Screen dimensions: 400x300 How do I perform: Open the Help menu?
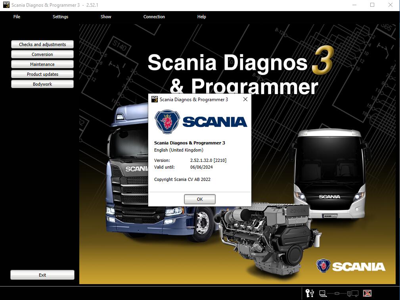(x=201, y=17)
